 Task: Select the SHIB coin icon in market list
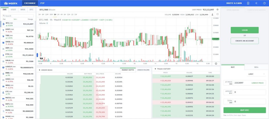tap(3, 43)
